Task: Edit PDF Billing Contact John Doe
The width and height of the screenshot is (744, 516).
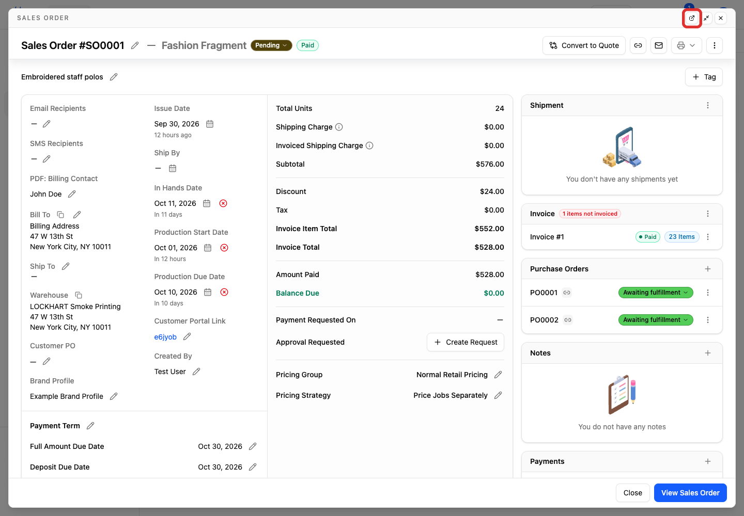Action: [72, 194]
